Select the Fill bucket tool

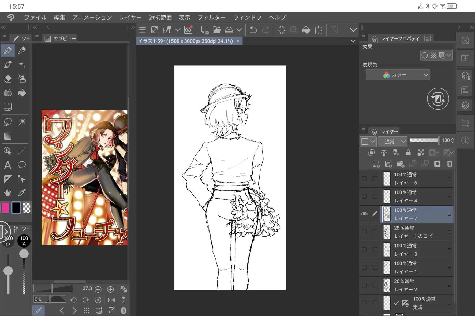pos(22,93)
